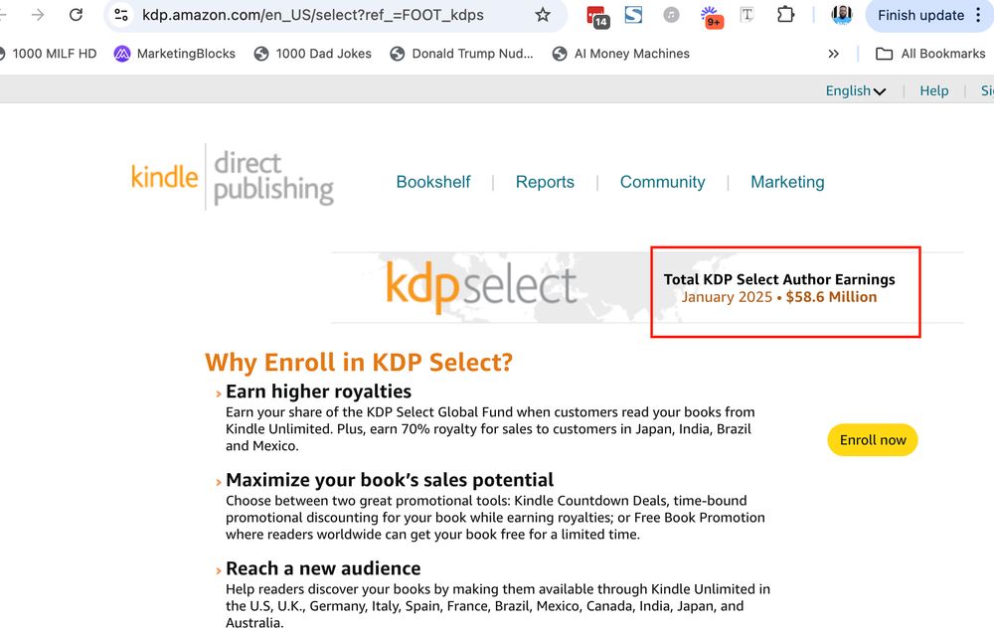Bookmark this page with the star icon
The image size is (994, 629).
click(x=543, y=15)
